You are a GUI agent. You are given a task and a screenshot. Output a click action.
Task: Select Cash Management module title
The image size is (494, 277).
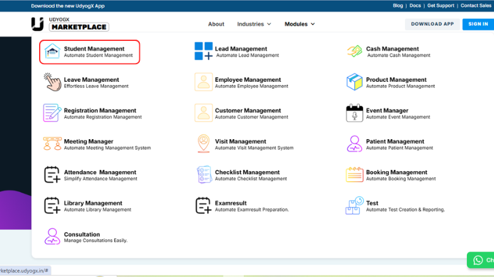coord(392,49)
